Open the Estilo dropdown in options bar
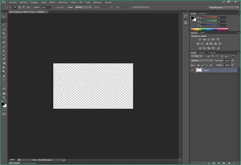 (83, 7)
